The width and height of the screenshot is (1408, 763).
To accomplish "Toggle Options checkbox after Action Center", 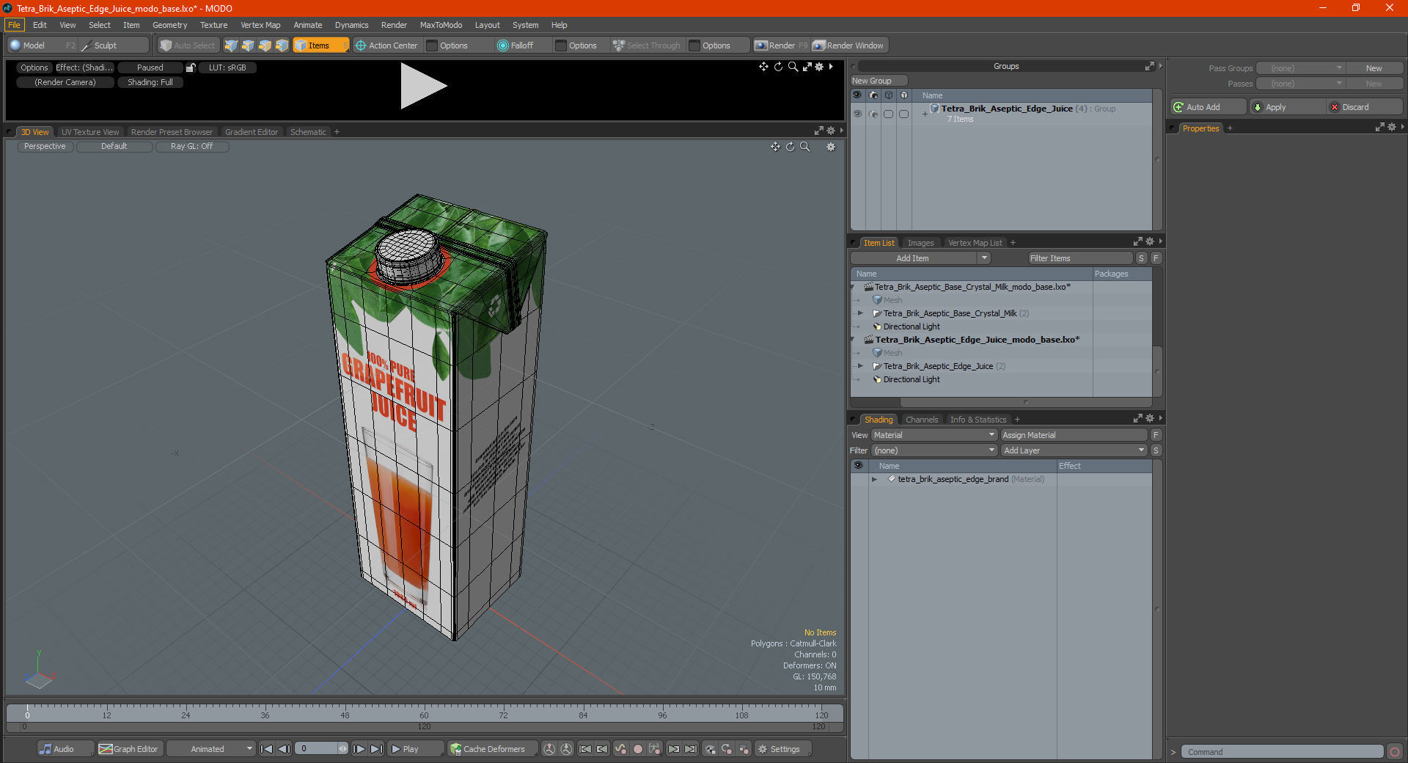I will (432, 45).
